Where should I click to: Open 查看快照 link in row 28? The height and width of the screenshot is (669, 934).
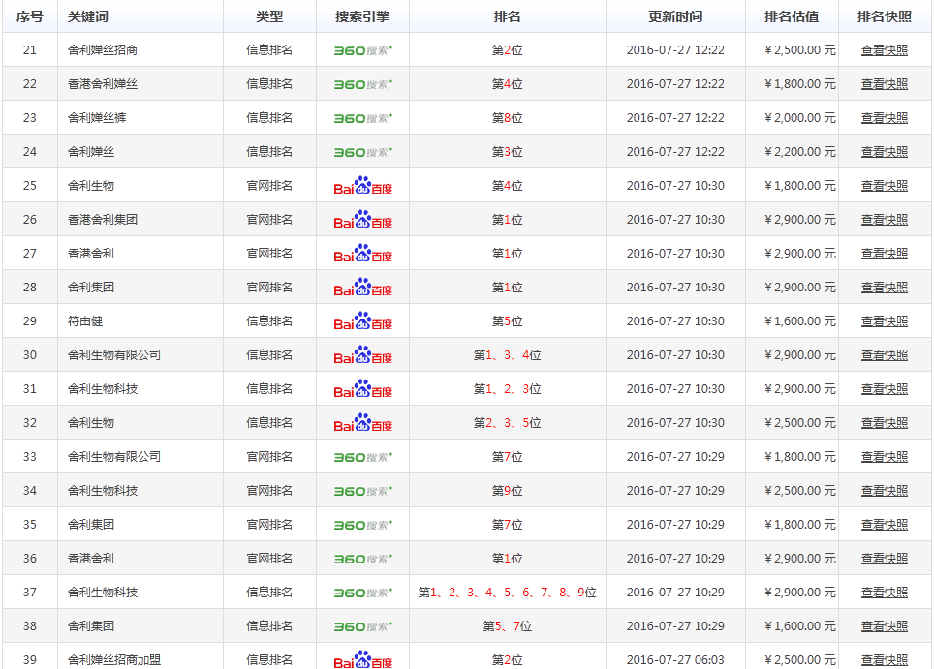(x=884, y=288)
